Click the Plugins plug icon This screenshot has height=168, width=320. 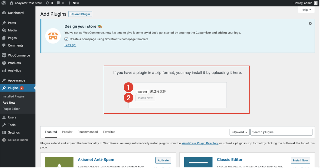tap(4, 88)
